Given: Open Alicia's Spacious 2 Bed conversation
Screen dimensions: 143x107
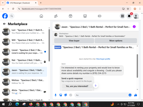Looking at the screenshot, I should [x=24, y=92].
